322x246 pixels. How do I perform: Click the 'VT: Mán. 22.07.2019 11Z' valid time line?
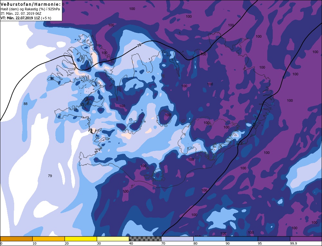(20, 18)
